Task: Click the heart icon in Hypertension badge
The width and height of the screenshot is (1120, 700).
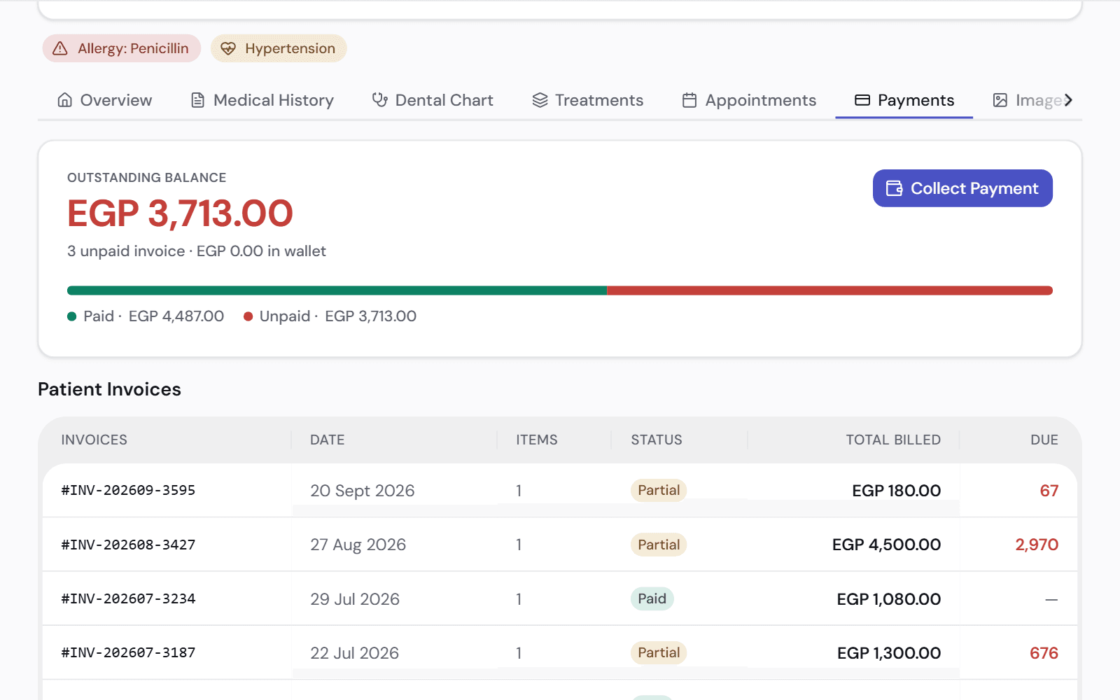Action: [228, 48]
